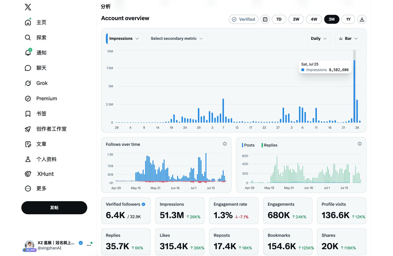Open the Explore (探索) search icon
Screen dimensions: 393x256
pyautogui.click(x=28, y=38)
